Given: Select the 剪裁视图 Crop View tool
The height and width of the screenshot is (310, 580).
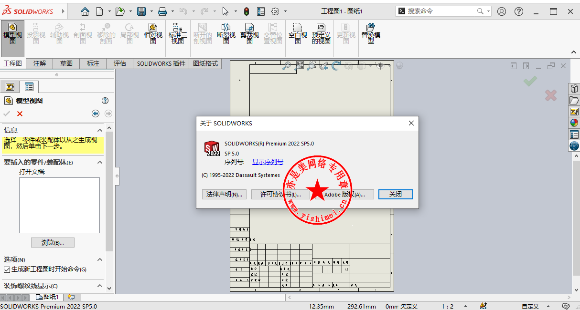Looking at the screenshot, I should [x=249, y=33].
